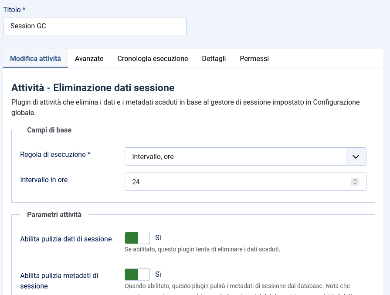Click the Regola di esecuzione label
The height and width of the screenshot is (295, 390).
pos(55,154)
